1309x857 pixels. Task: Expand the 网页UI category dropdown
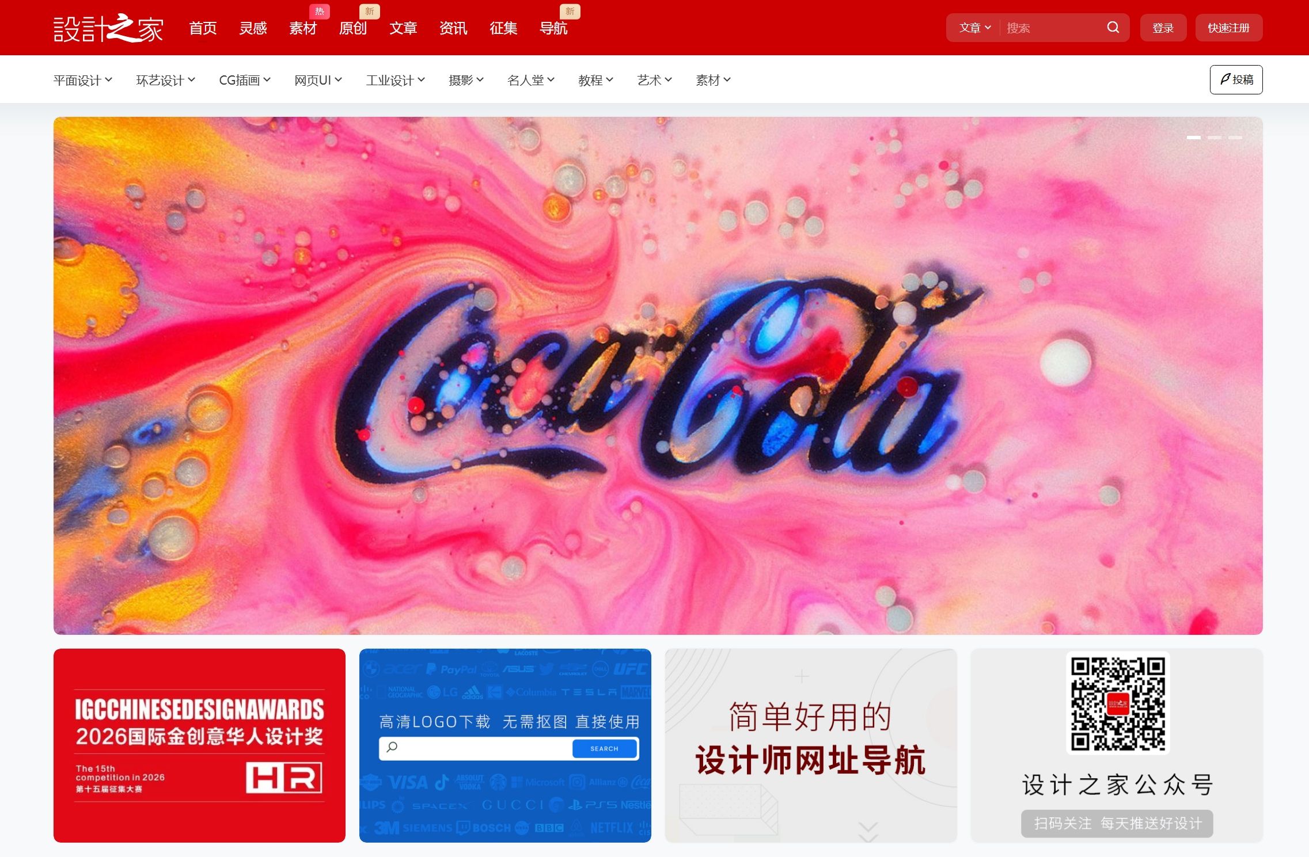coord(318,80)
